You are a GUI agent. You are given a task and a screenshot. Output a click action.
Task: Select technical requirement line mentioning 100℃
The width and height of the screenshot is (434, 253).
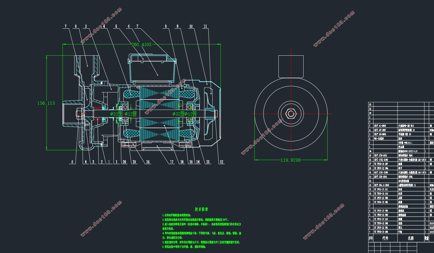point(195,219)
